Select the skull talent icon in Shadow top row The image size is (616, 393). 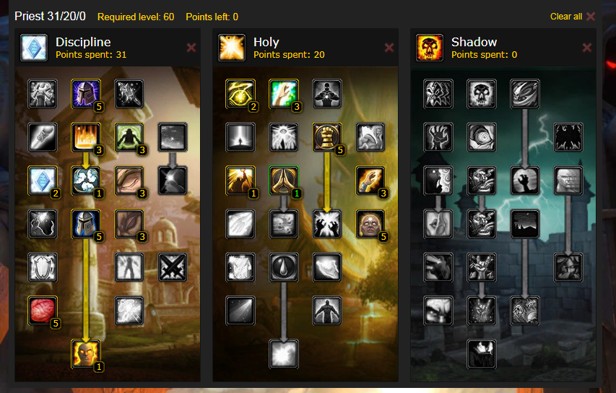tap(482, 94)
